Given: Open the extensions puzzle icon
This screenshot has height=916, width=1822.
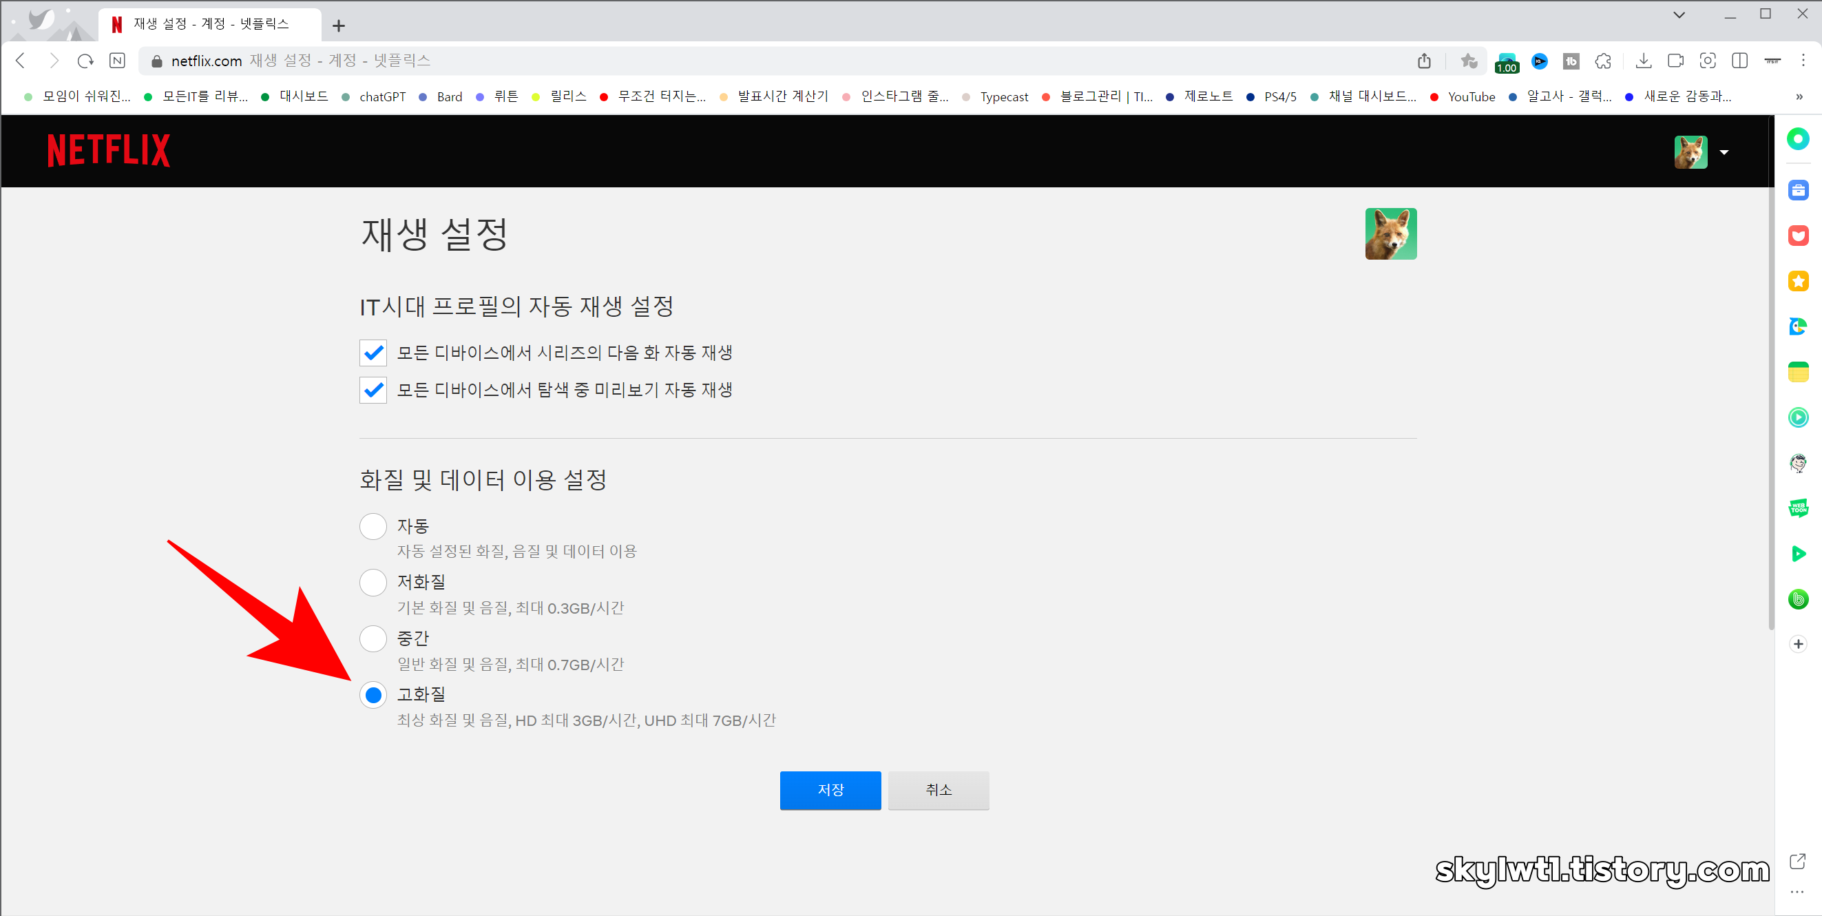Looking at the screenshot, I should [x=1604, y=61].
